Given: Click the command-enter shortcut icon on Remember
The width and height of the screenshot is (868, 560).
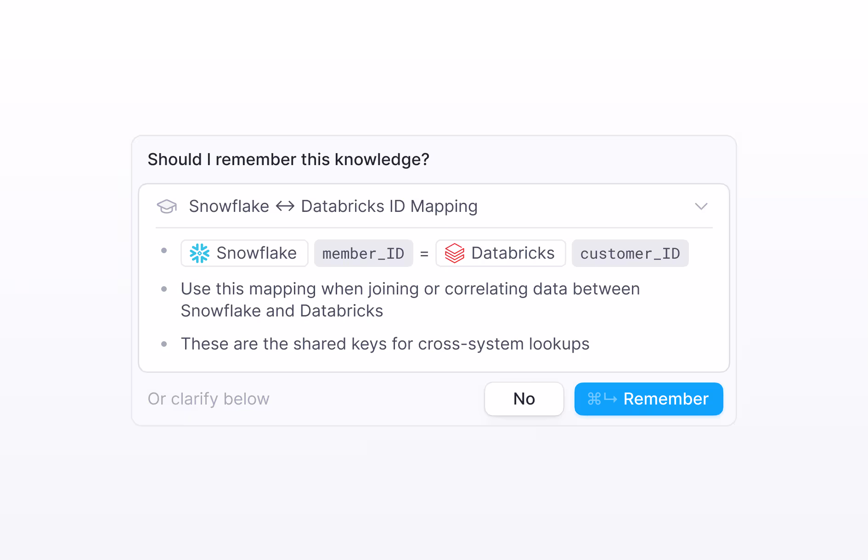Looking at the screenshot, I should (603, 399).
